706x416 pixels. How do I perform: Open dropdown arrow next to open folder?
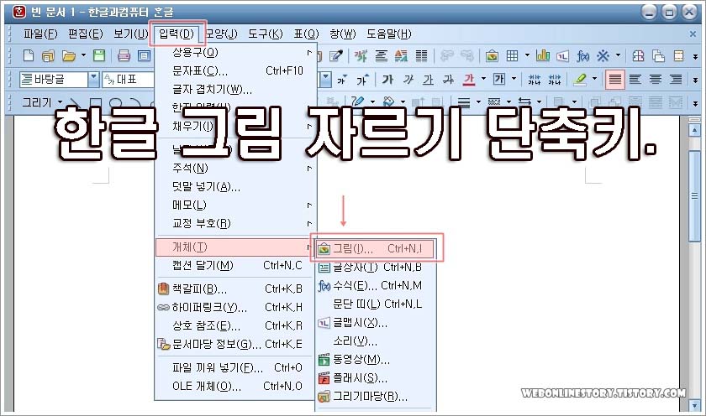pyautogui.click(x=83, y=55)
